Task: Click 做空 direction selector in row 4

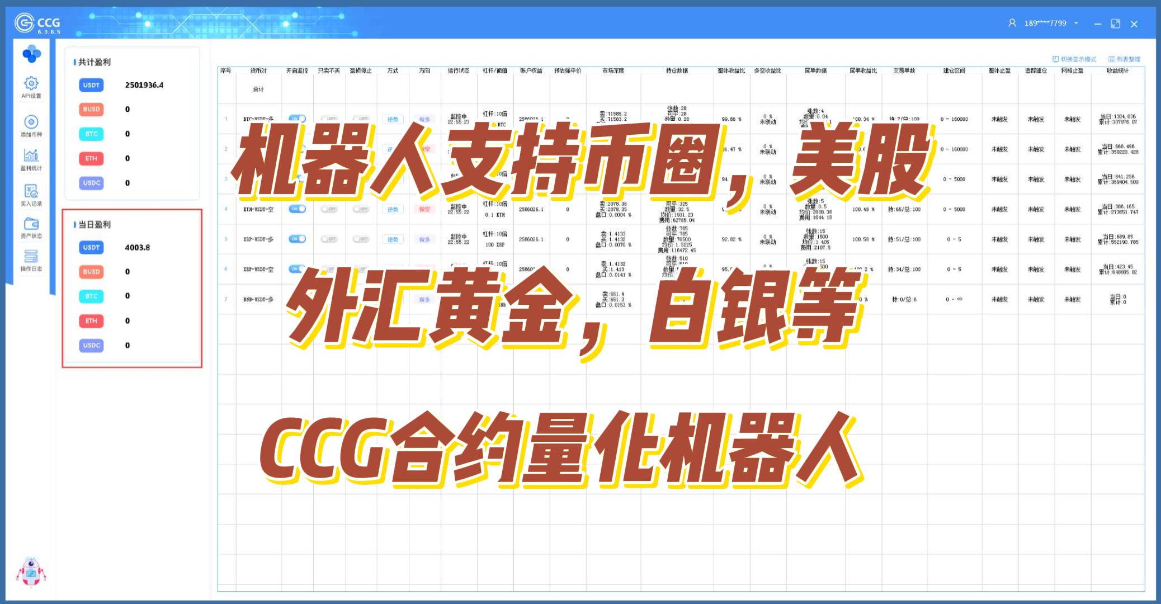Action: 424,209
